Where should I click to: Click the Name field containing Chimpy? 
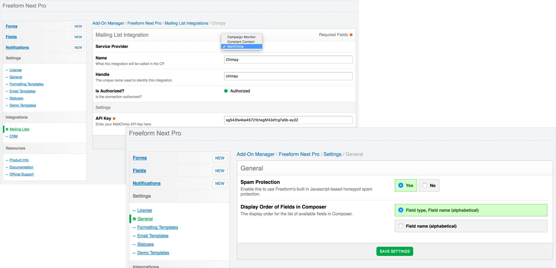[x=288, y=60]
